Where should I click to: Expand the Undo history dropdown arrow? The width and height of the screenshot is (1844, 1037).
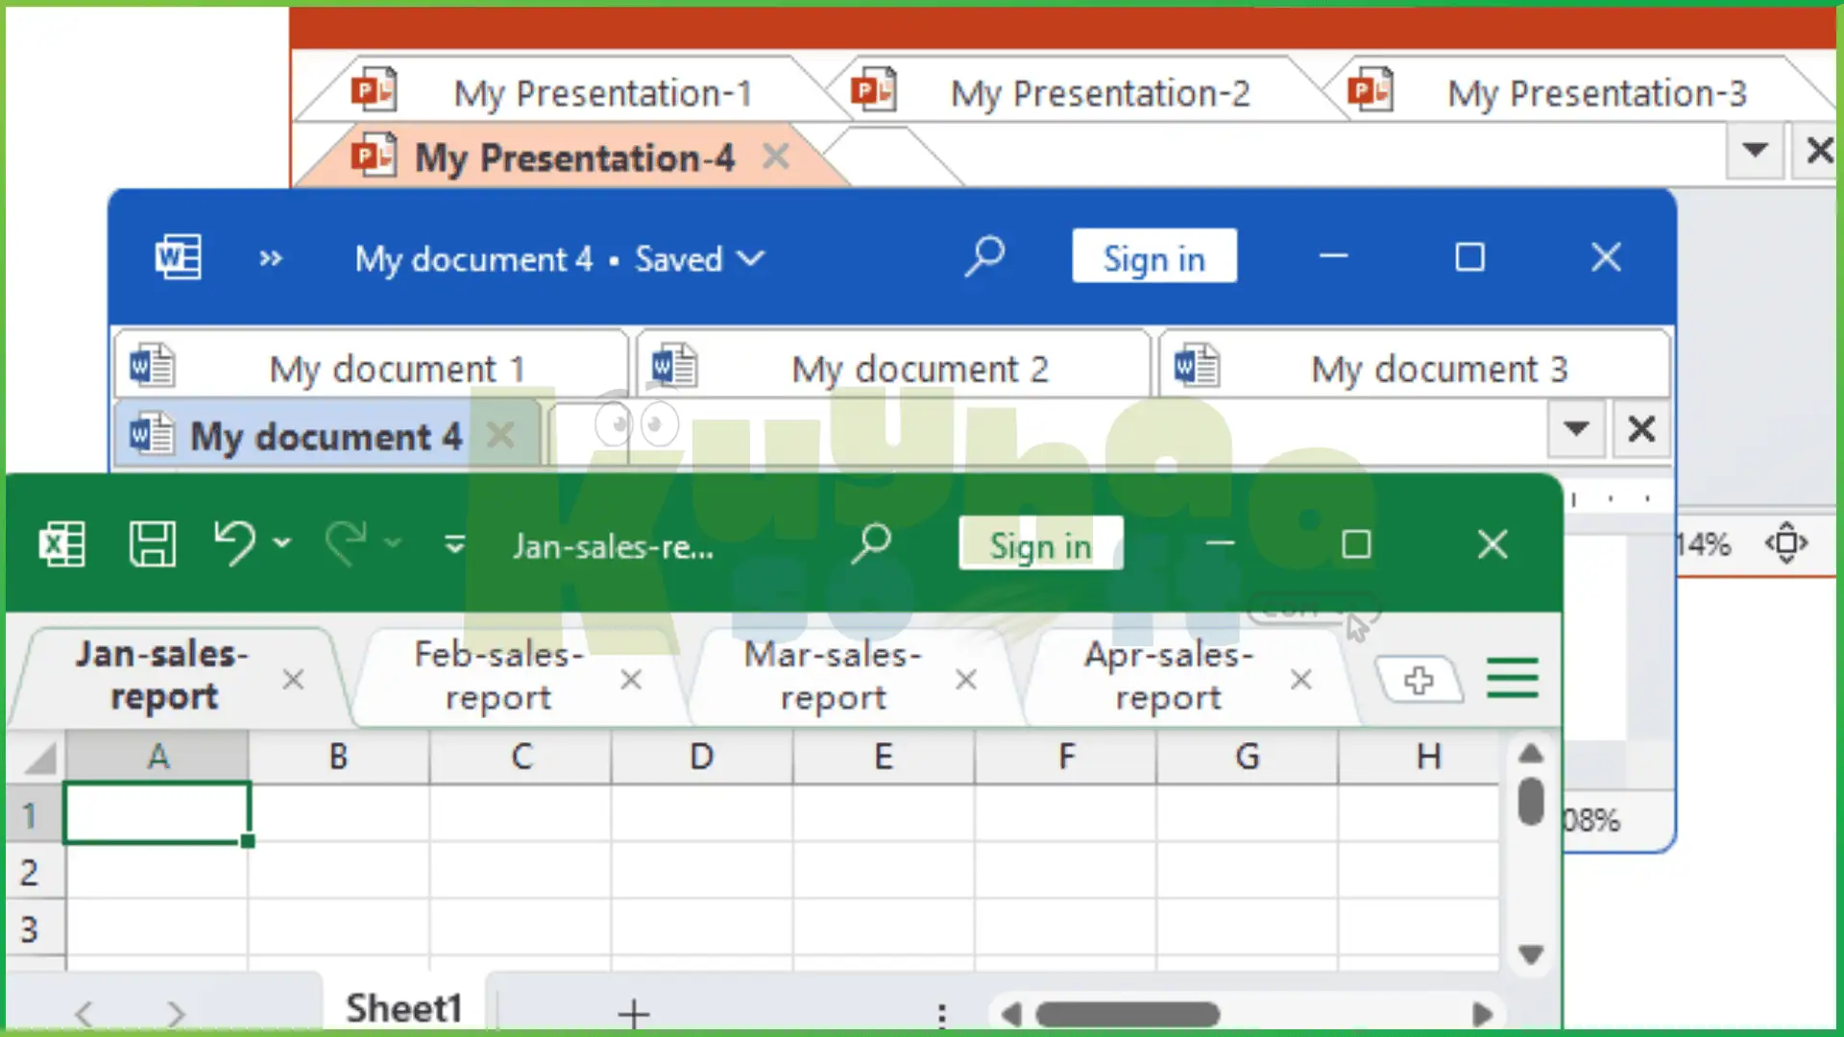pos(281,543)
